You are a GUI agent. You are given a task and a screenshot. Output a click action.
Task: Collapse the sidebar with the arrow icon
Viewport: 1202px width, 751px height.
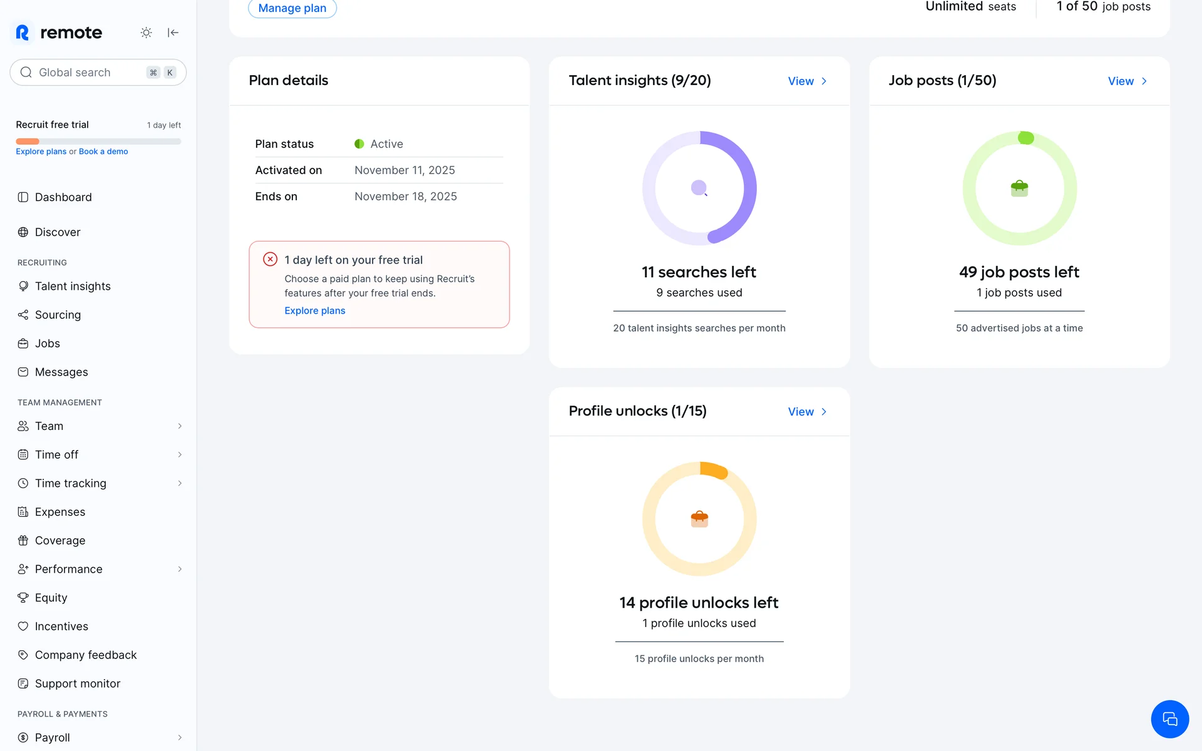coord(173,33)
